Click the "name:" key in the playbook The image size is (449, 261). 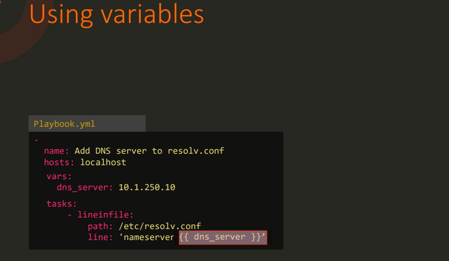57,151
